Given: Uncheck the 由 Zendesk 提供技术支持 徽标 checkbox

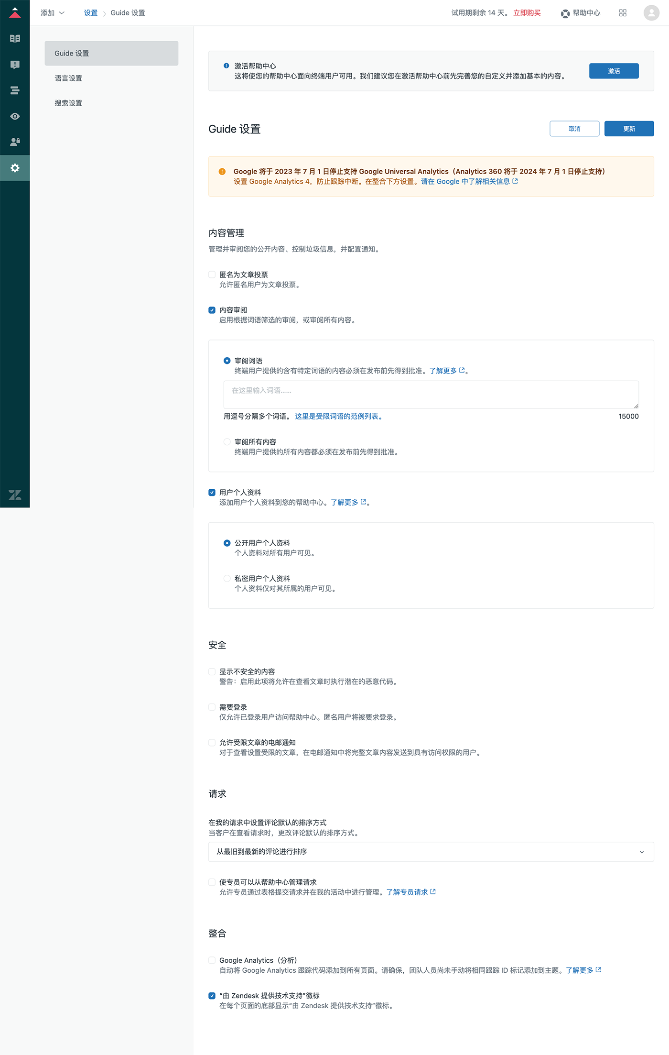Looking at the screenshot, I should (x=212, y=996).
